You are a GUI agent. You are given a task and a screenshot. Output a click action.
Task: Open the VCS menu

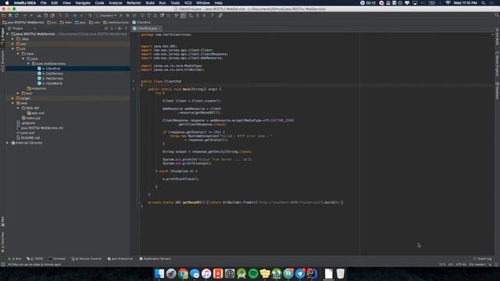coord(187,3)
